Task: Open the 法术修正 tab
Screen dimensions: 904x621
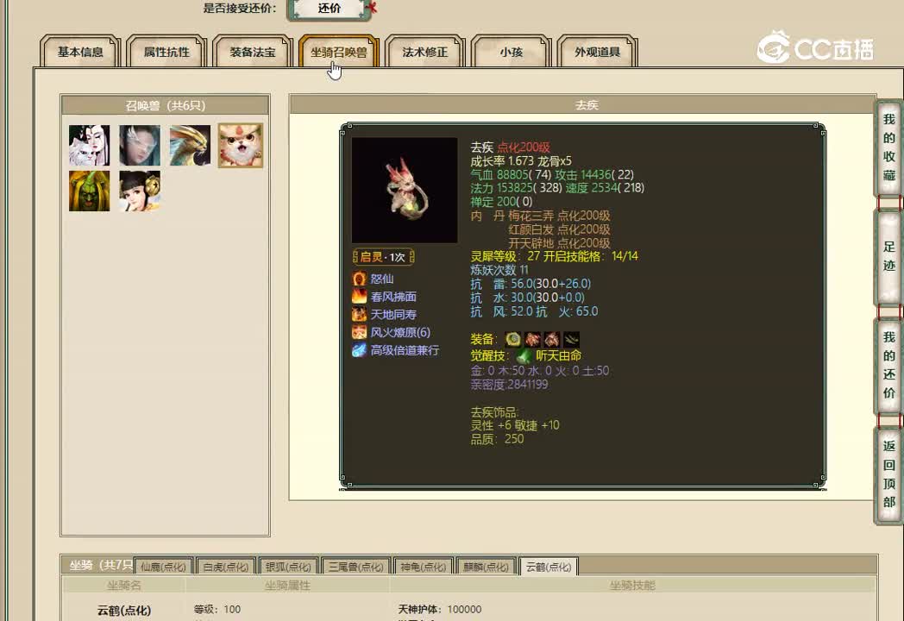Action: (425, 52)
